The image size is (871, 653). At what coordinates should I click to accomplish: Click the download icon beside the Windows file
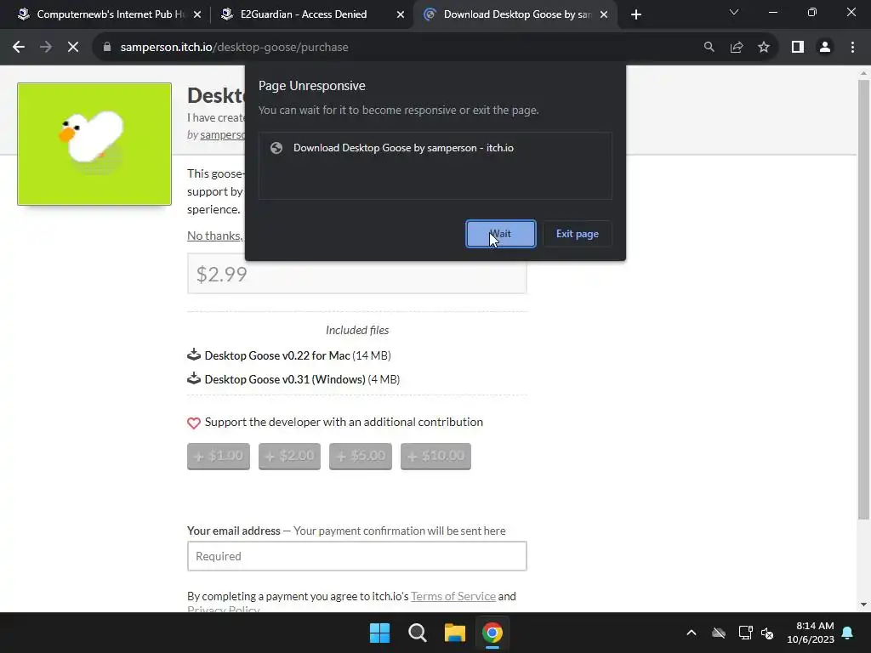(194, 378)
